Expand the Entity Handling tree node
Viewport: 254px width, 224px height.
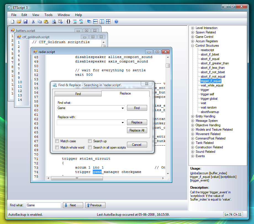tap(192, 116)
